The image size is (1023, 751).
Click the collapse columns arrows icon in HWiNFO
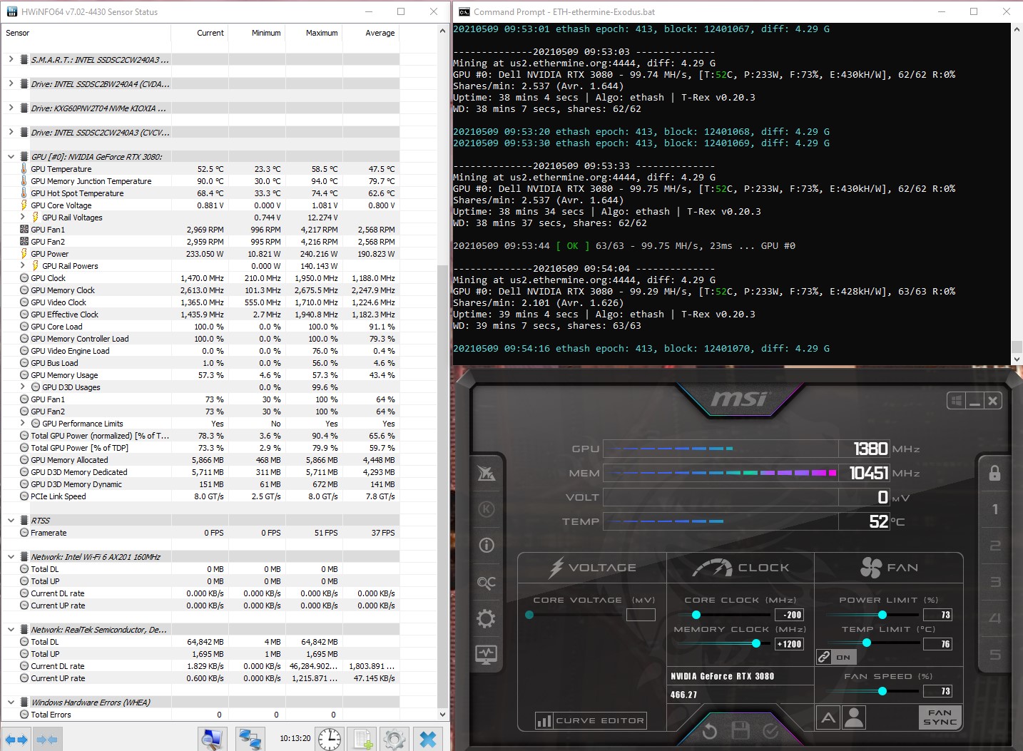coord(47,740)
